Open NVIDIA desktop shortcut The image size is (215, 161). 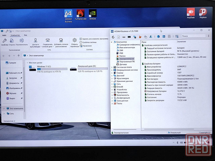tap(93, 14)
